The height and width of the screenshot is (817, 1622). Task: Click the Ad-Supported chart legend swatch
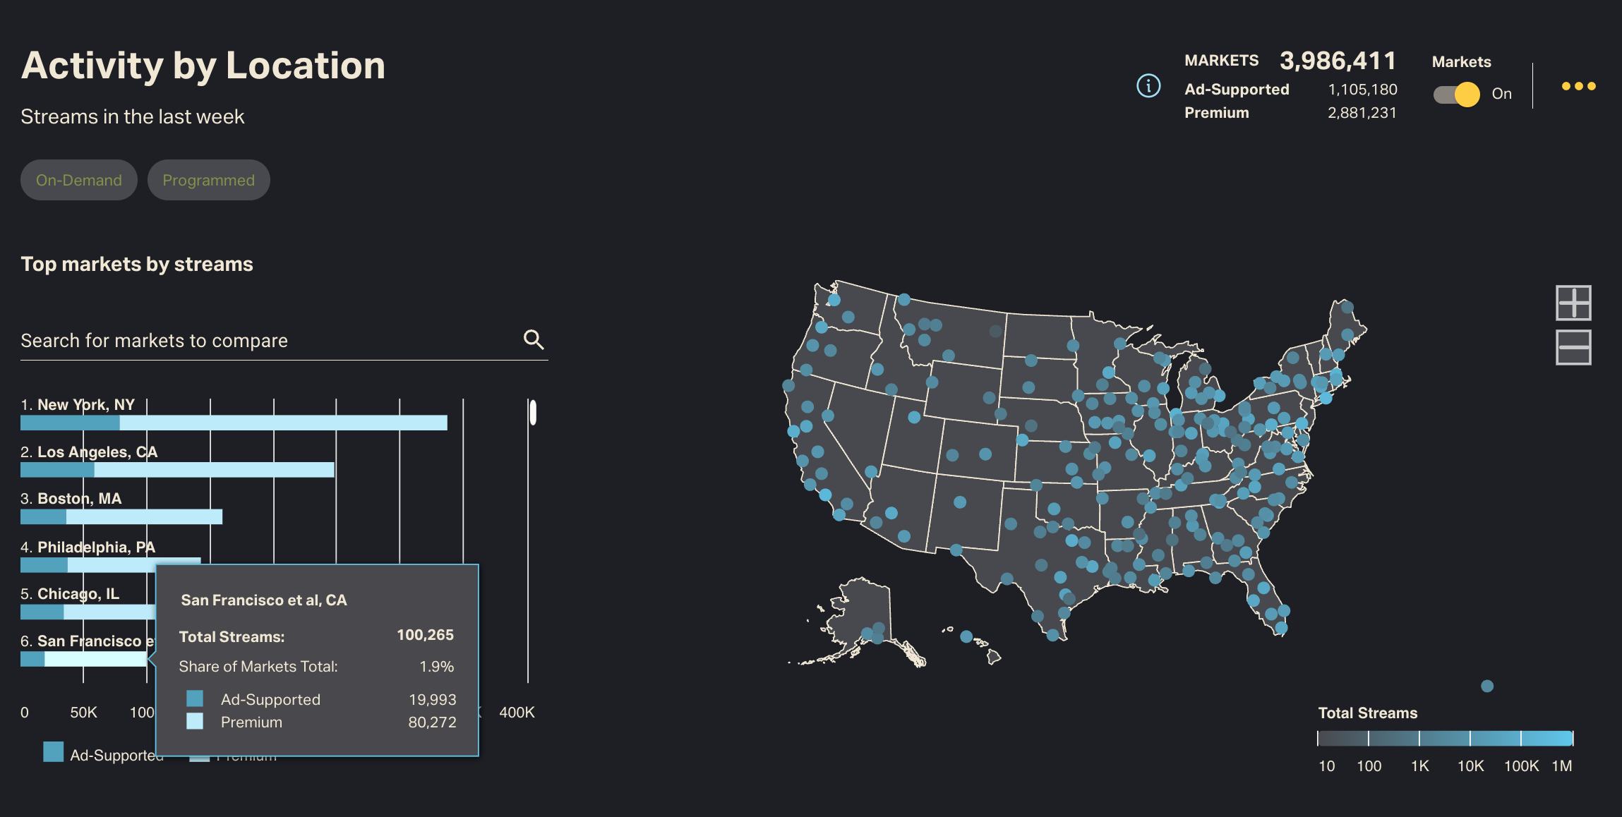[x=54, y=752]
